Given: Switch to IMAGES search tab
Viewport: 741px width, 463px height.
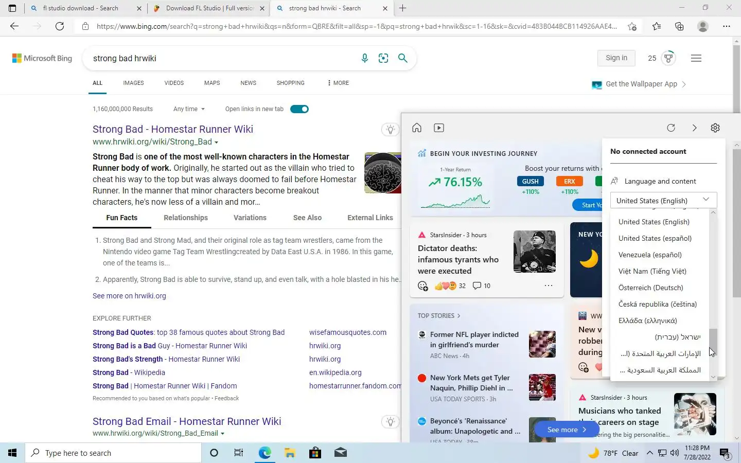Looking at the screenshot, I should click(x=133, y=83).
